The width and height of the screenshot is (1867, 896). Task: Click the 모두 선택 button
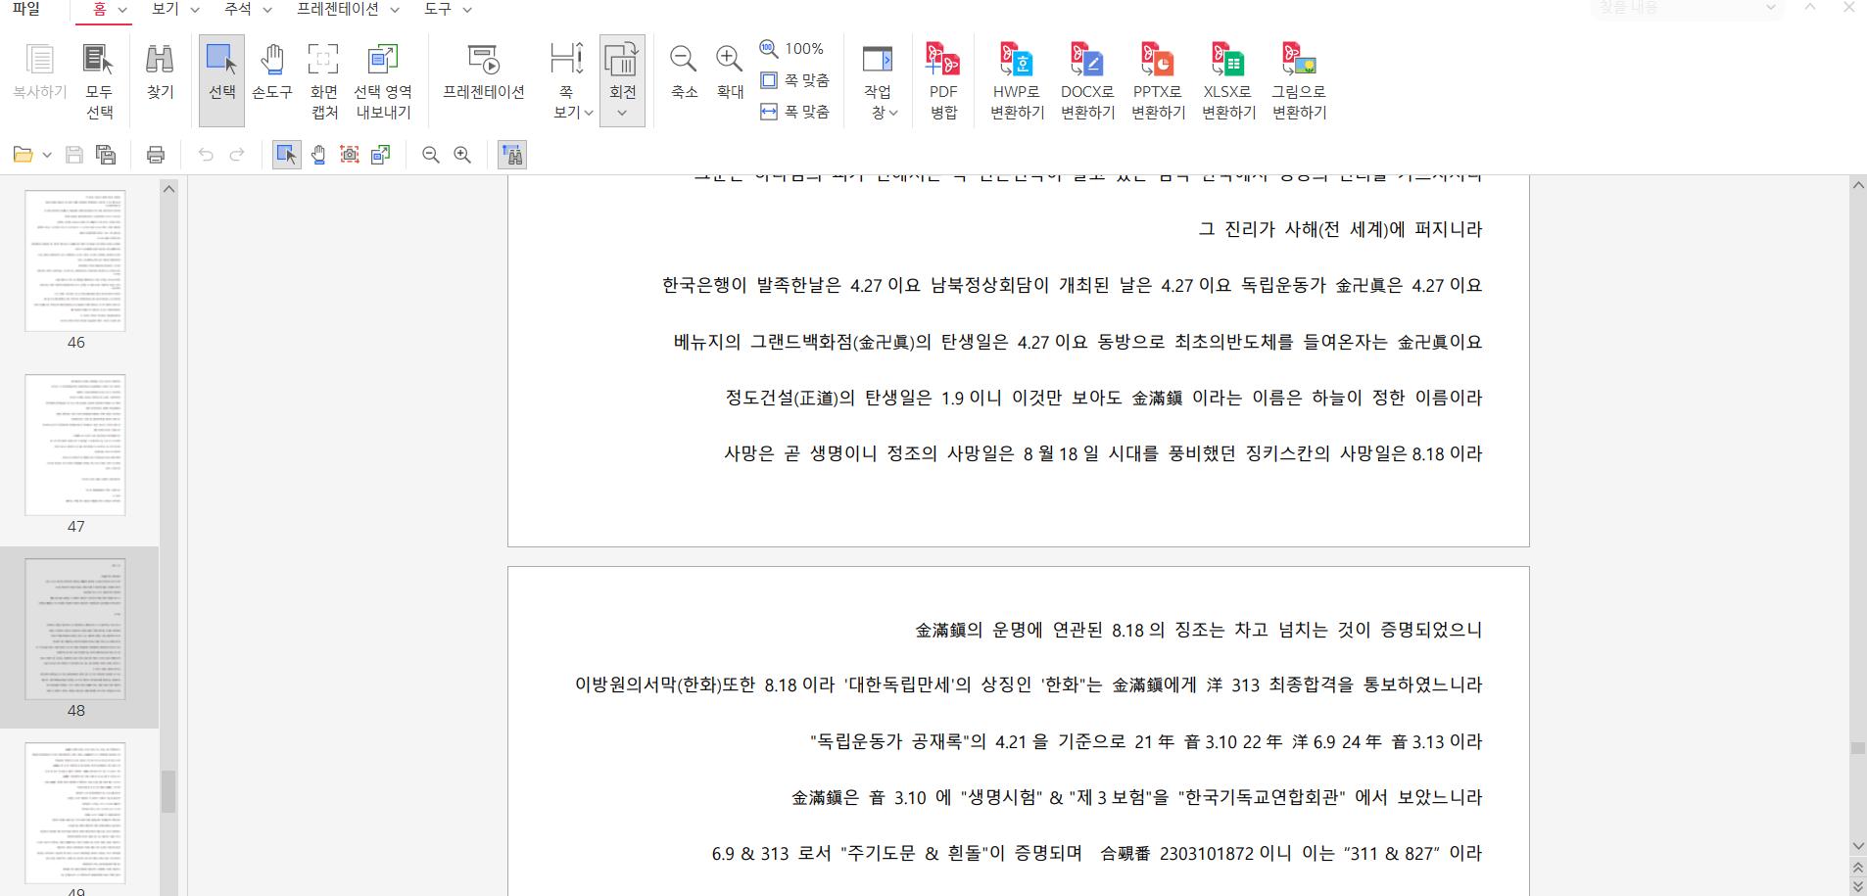99,80
